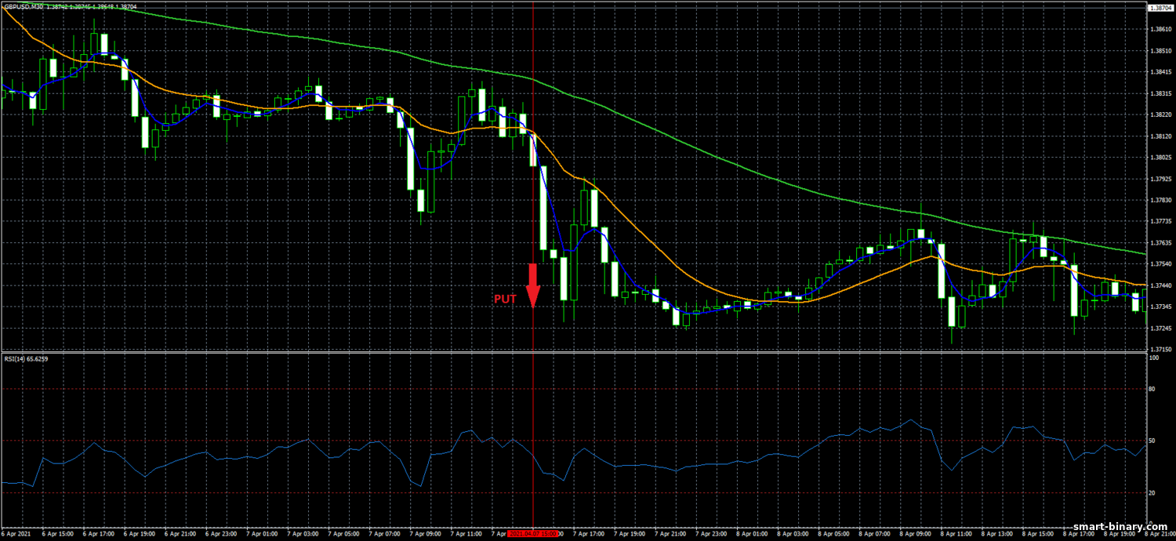This screenshot has height=541, width=1176.
Task: Click the 1.37925 price scale label
Action: [1161, 179]
